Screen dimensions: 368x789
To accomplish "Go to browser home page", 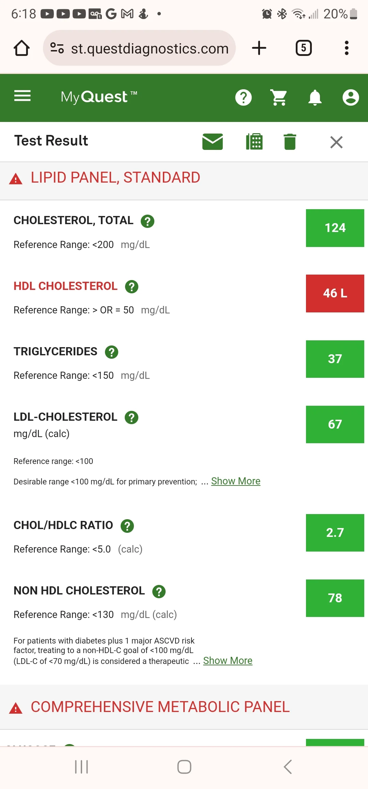I will 21,48.
